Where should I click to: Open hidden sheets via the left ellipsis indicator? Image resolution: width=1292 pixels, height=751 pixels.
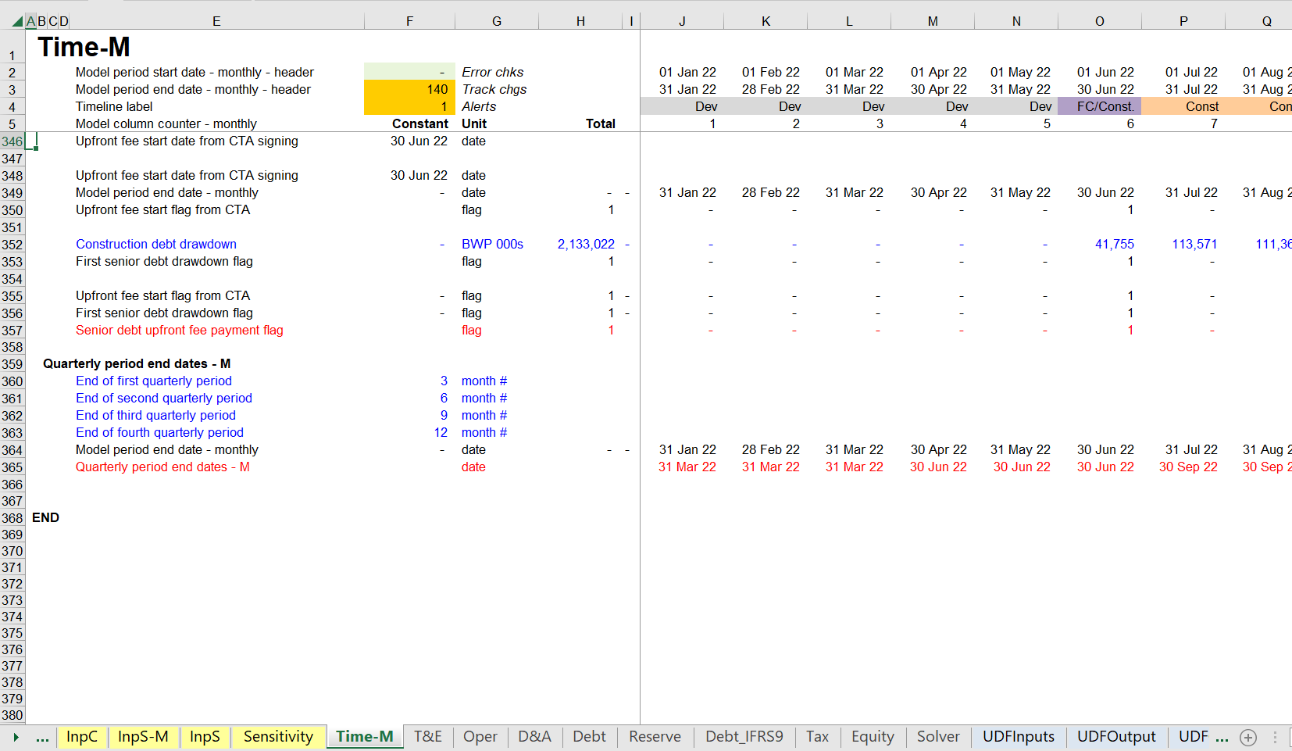click(43, 737)
